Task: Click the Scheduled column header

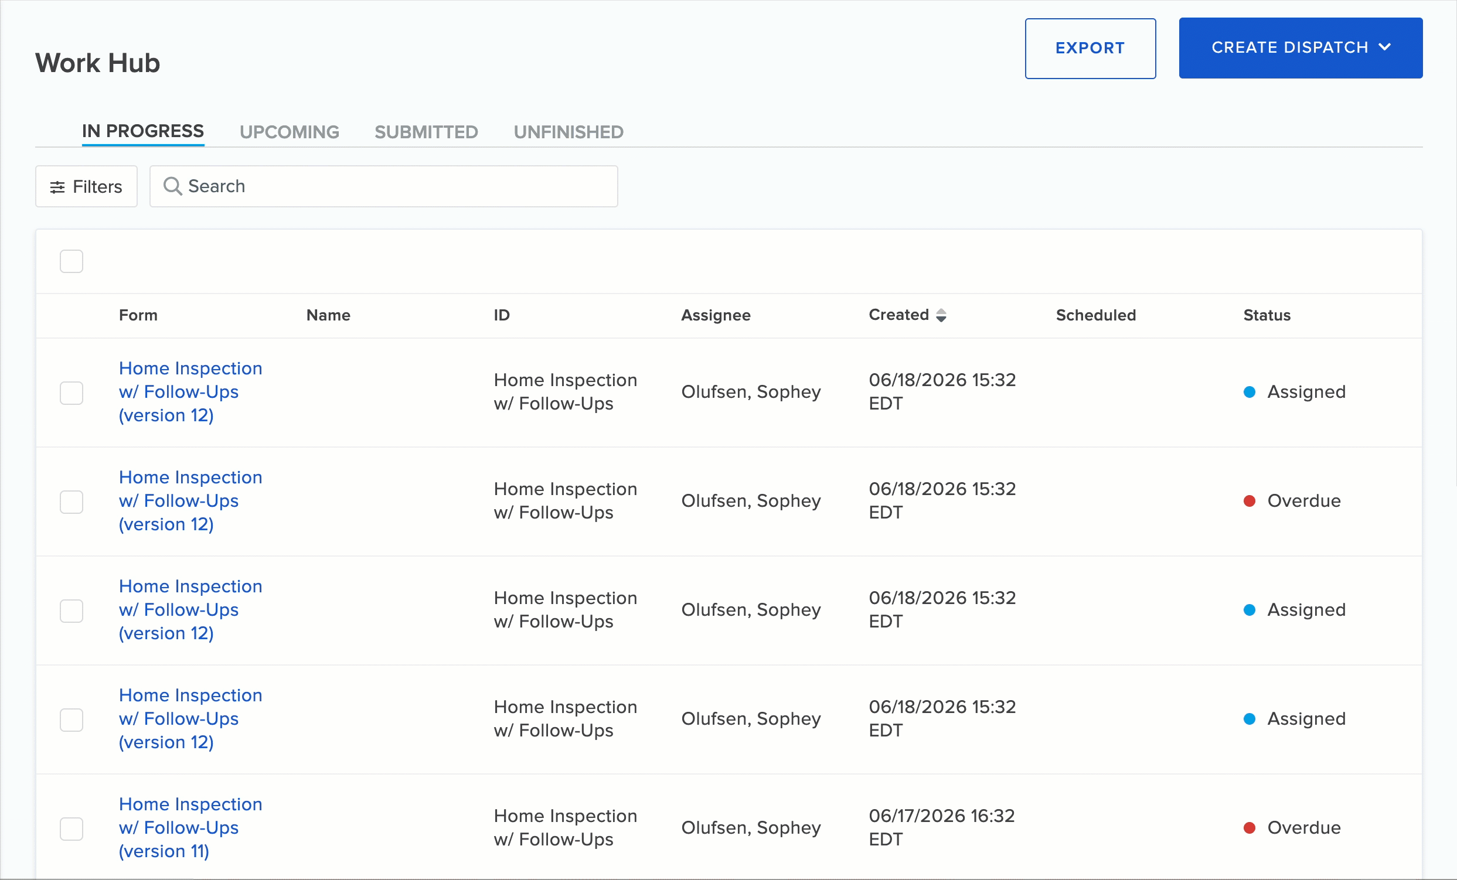Action: tap(1096, 315)
